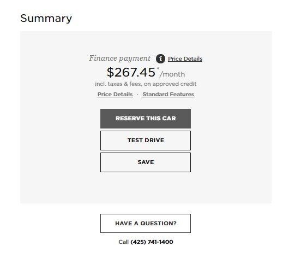The image size is (289, 257).
Task: Click the asterisk footnote after $267.45
Action: point(158,69)
